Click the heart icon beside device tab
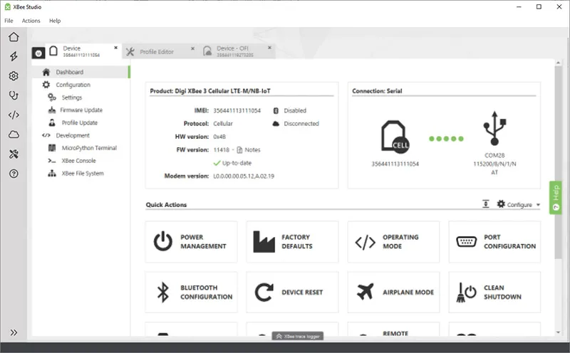The width and height of the screenshot is (570, 353). (x=38, y=53)
